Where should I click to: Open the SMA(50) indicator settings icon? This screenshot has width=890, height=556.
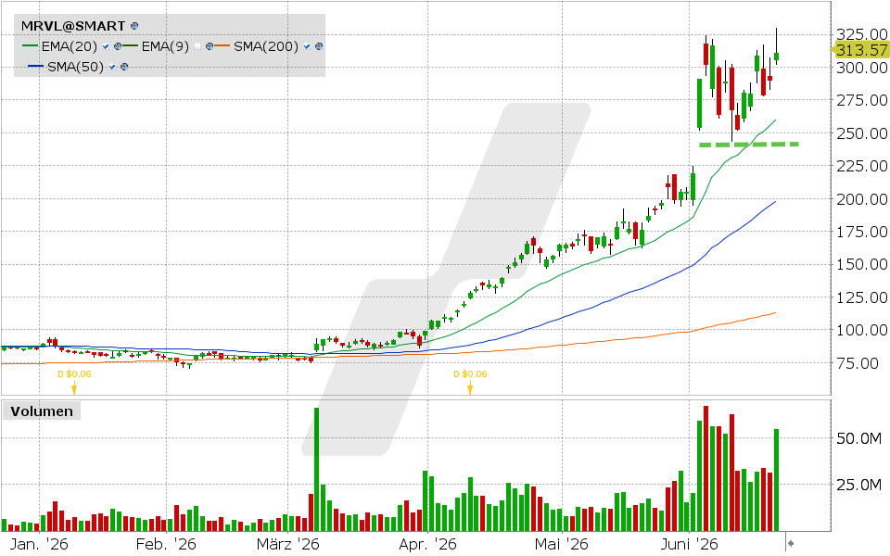tap(124, 67)
